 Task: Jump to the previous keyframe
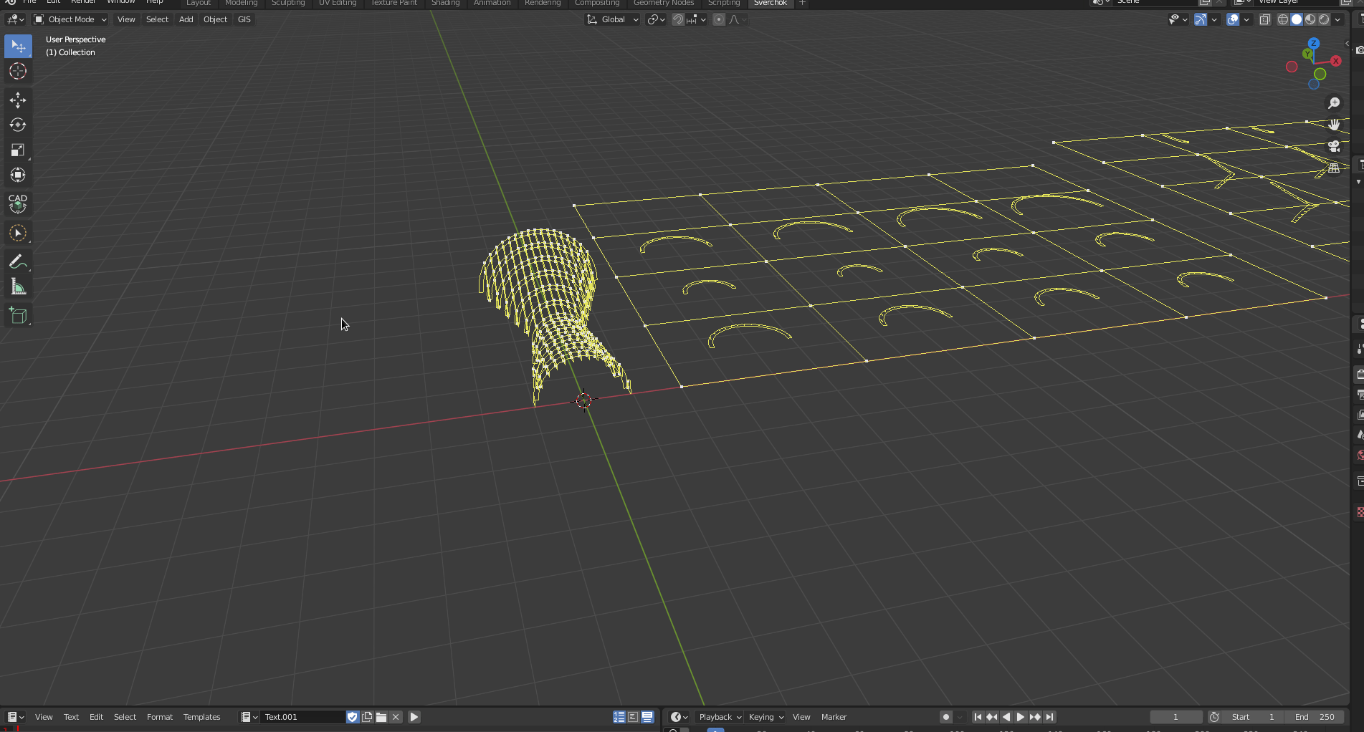[x=992, y=717]
